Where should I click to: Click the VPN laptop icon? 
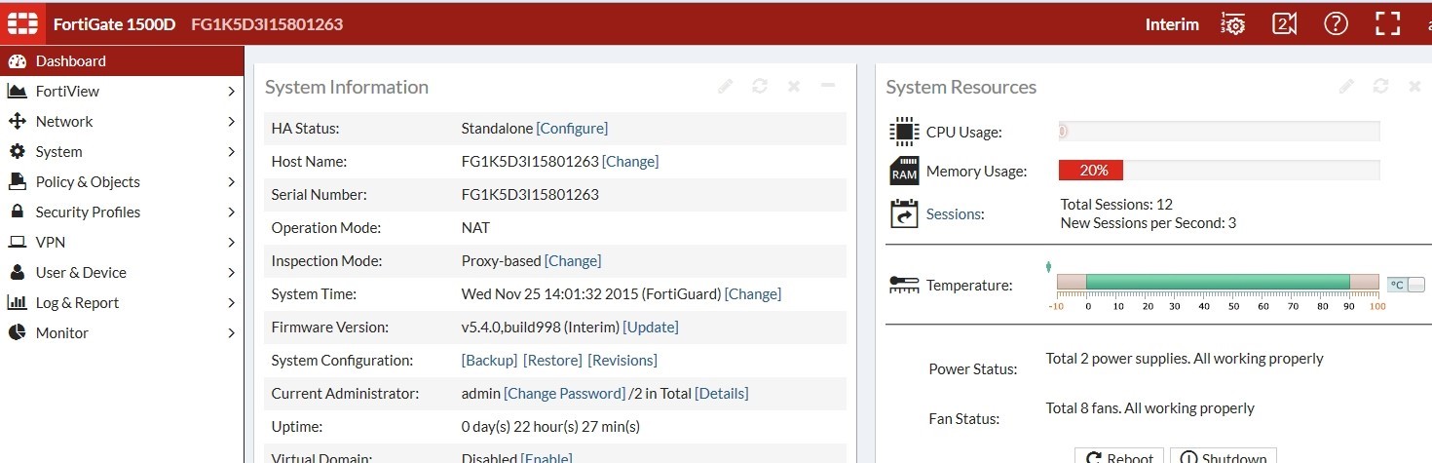(17, 243)
